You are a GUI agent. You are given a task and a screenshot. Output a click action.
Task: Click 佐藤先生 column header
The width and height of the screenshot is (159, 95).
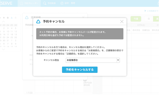click(x=146, y=30)
